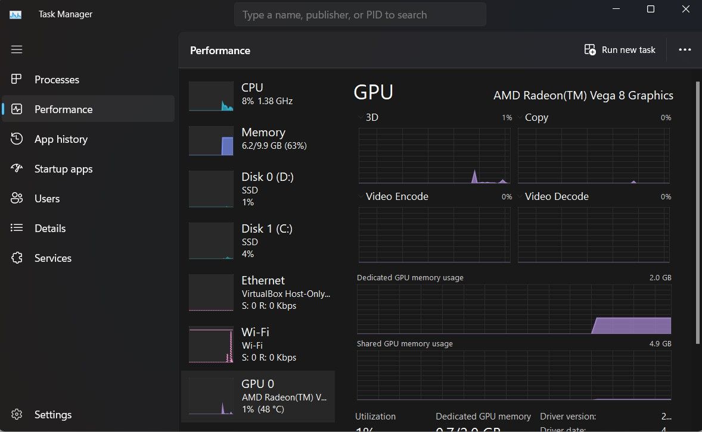The image size is (702, 432).
Task: Open the Details icon in the sidebar
Action: click(x=17, y=228)
